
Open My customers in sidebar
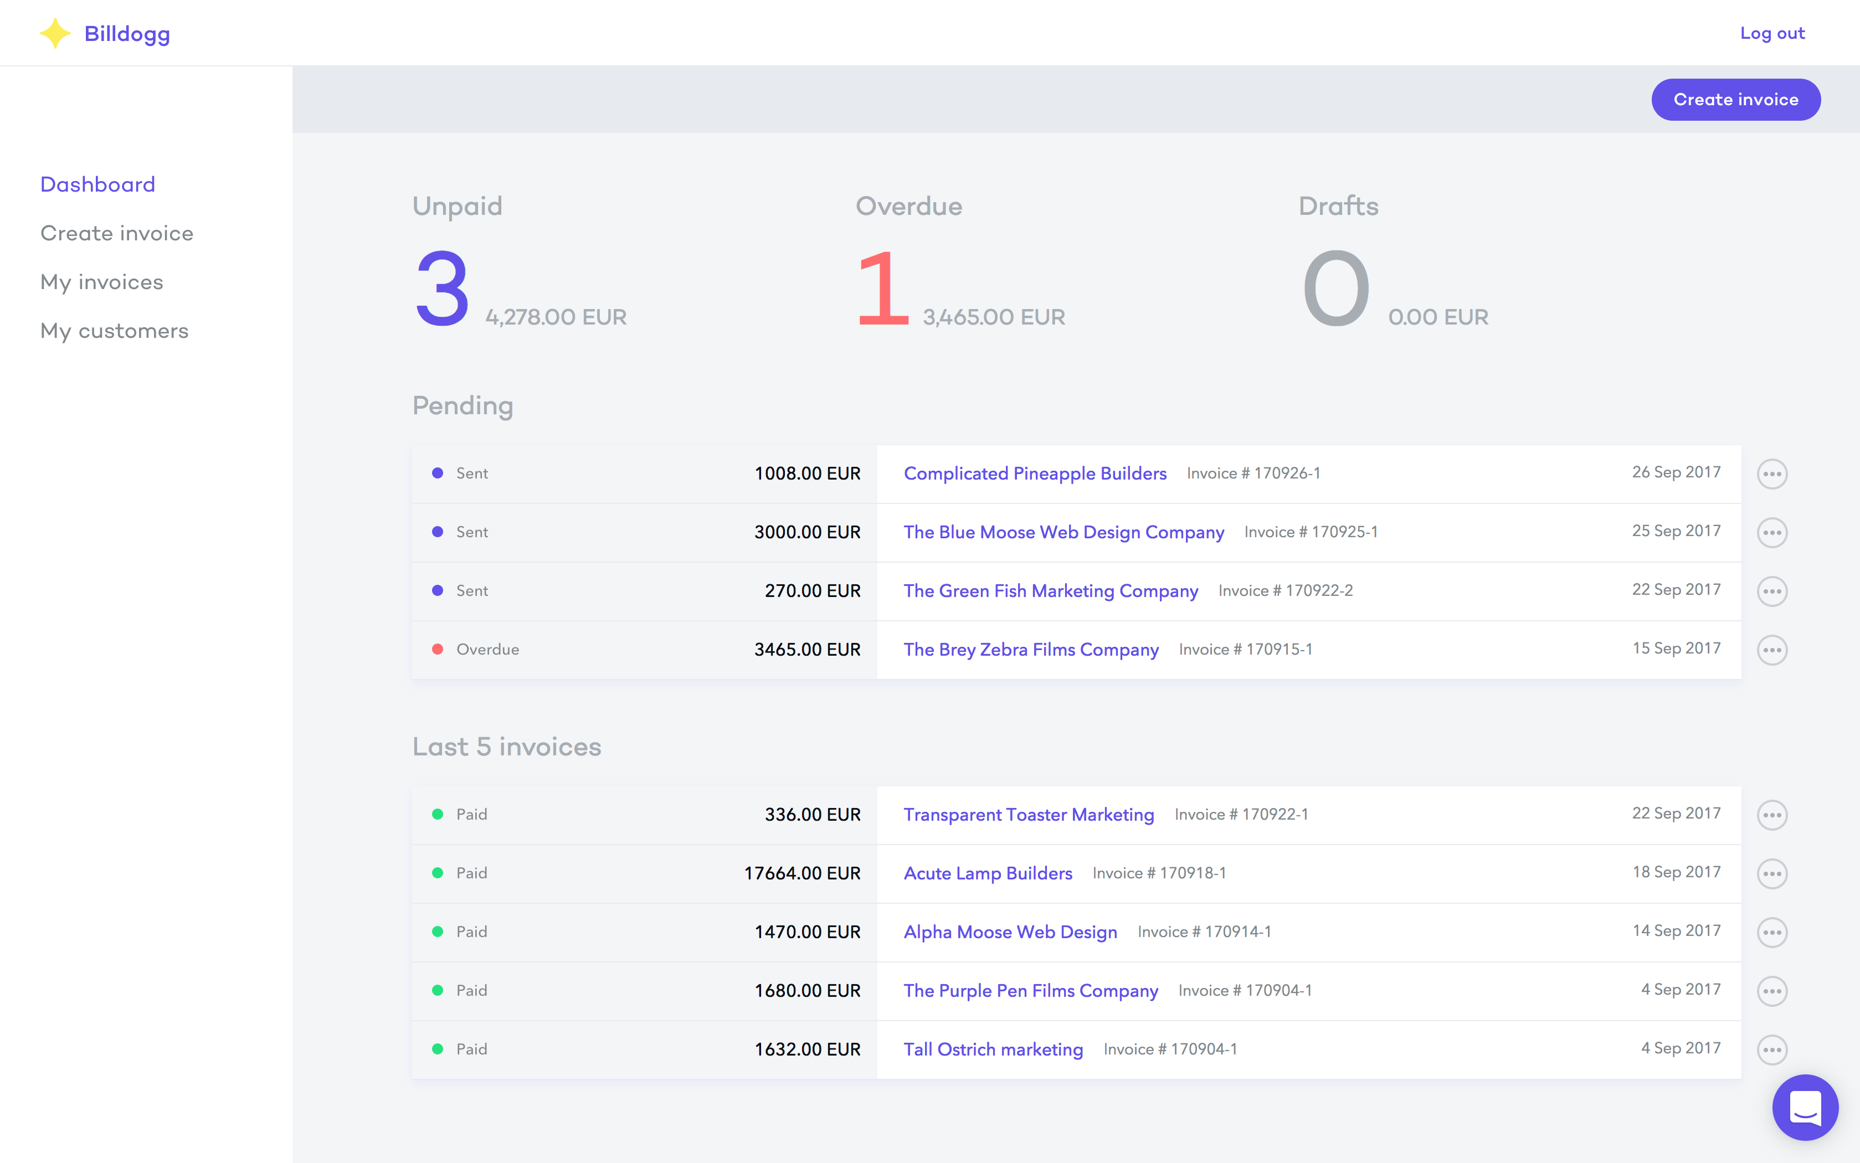114,331
